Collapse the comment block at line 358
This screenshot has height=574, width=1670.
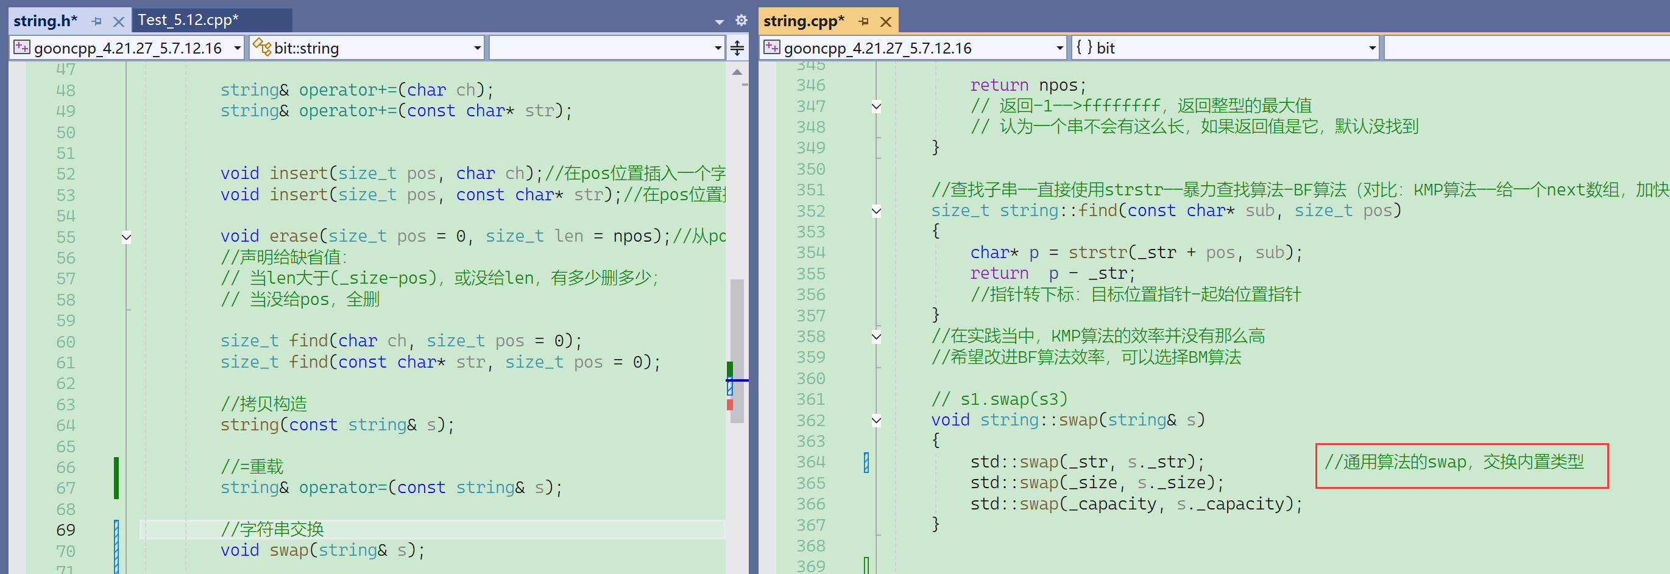point(876,336)
